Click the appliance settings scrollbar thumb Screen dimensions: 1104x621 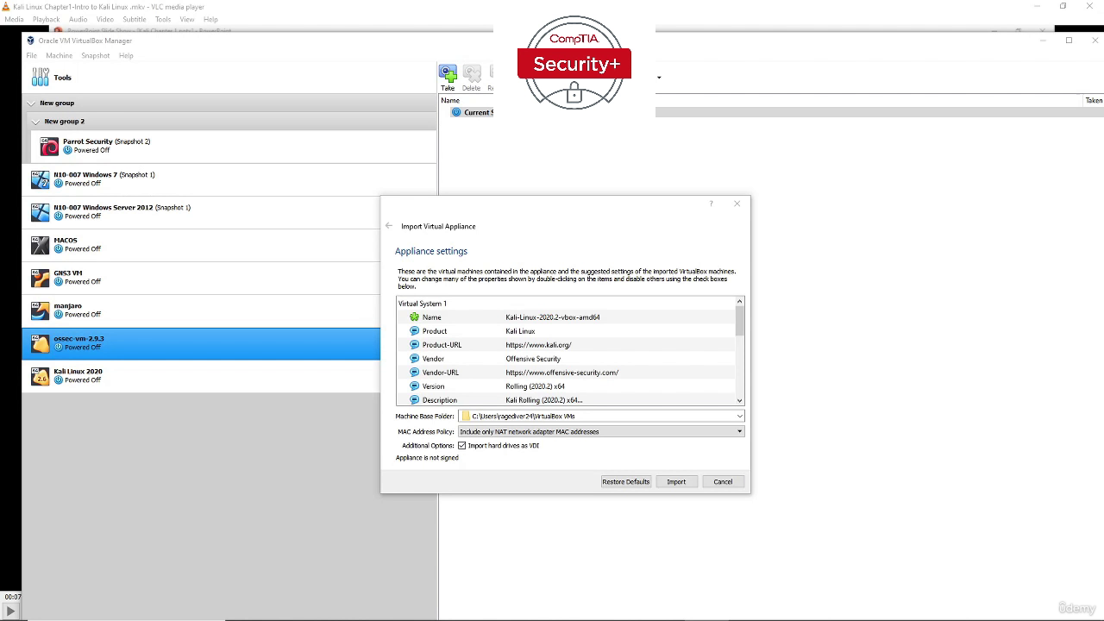740,321
